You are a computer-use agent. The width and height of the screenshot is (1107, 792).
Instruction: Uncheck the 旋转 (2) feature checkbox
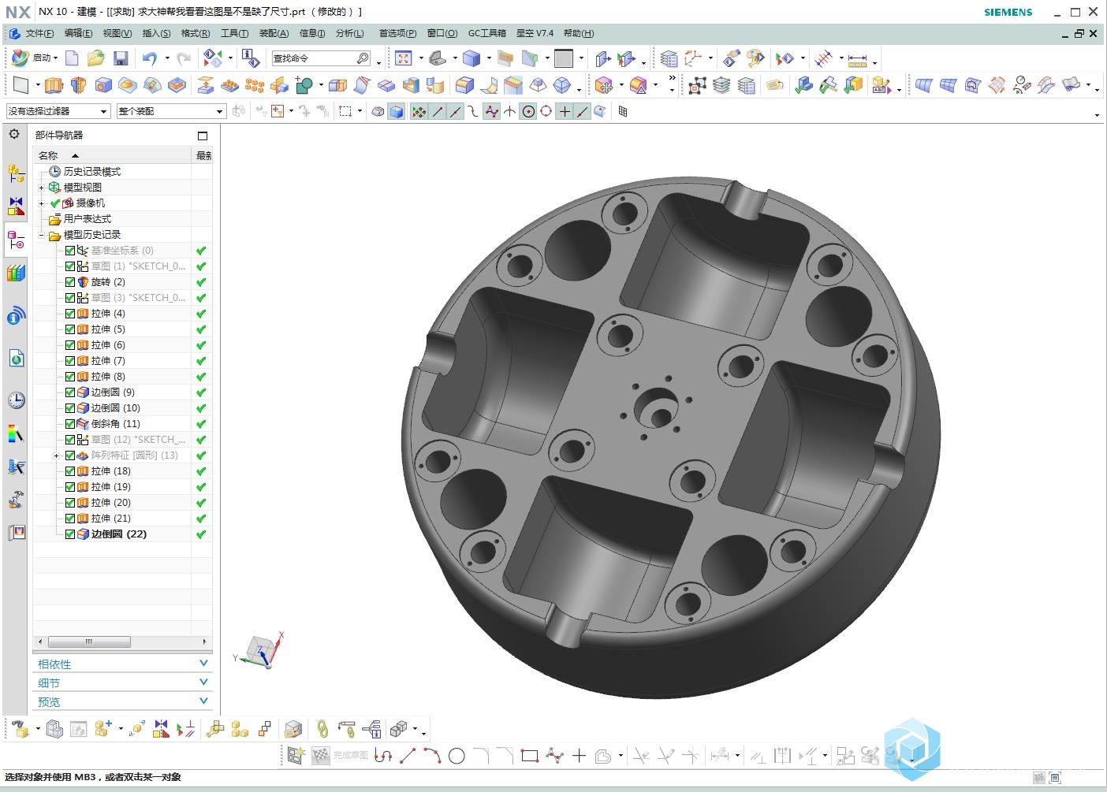coord(70,282)
